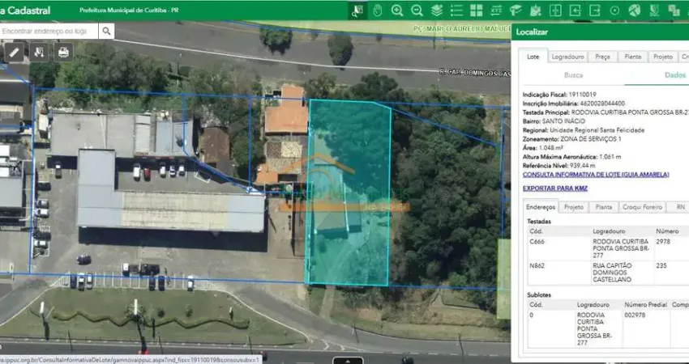
Task: Open the legend list icon
Action: point(456,11)
